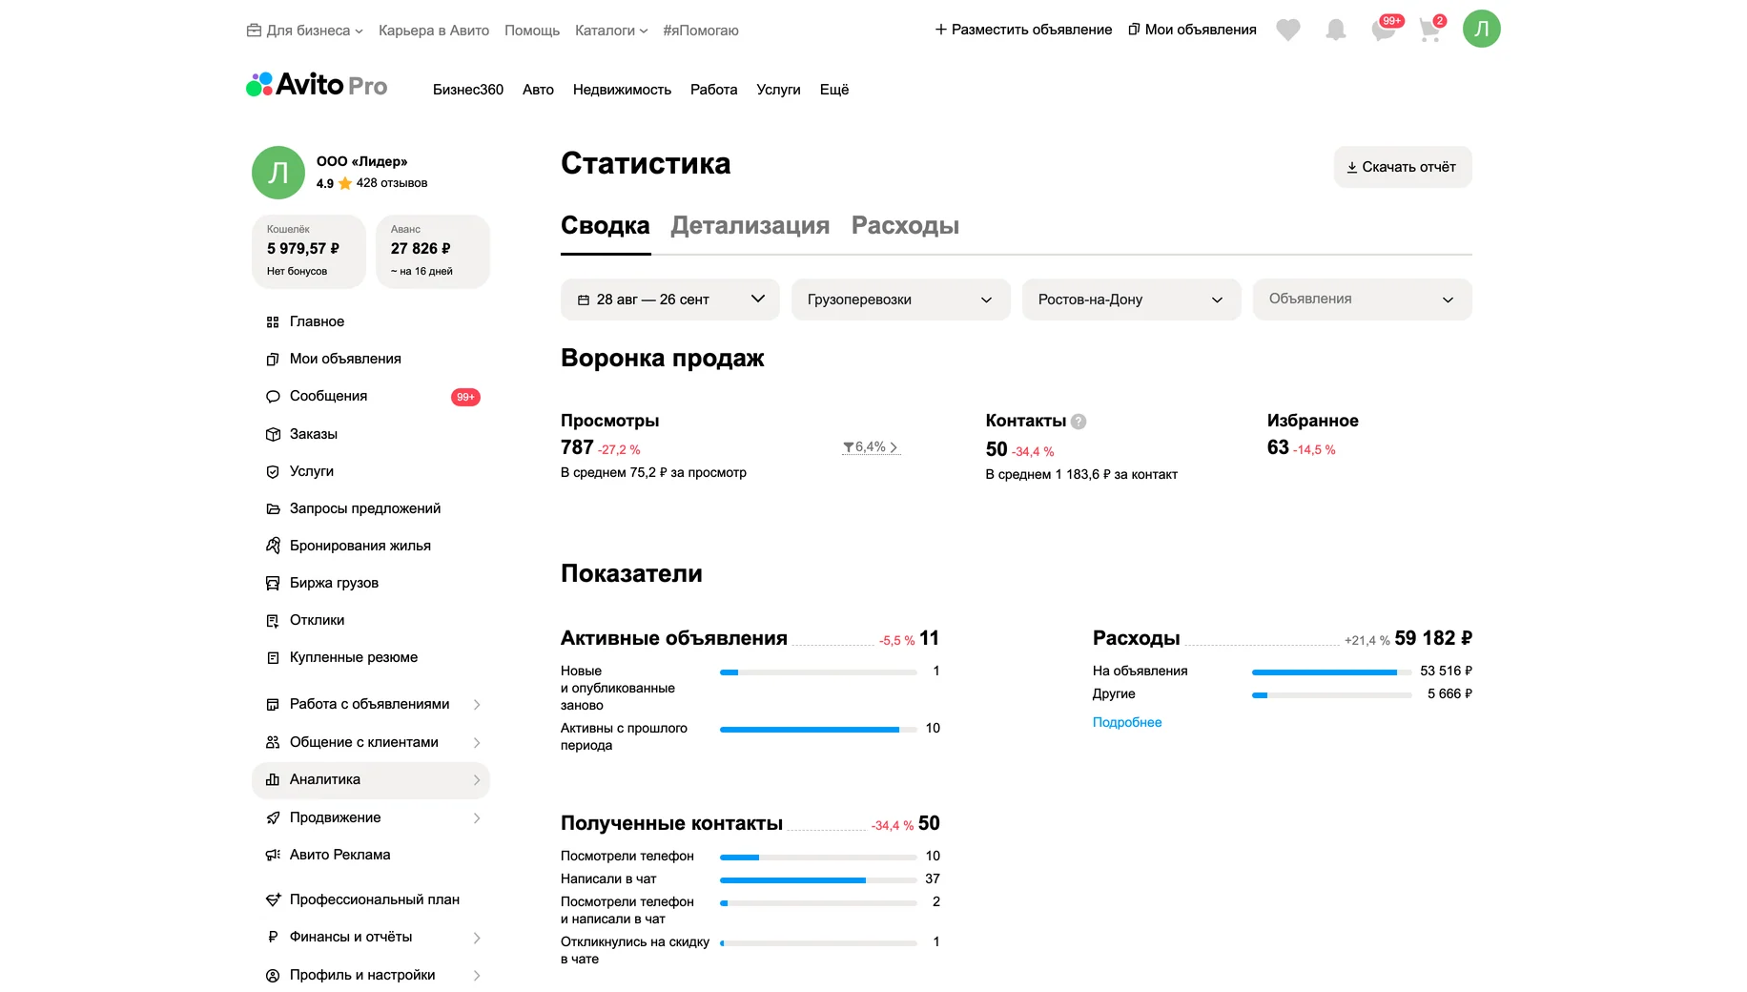Click 428 отзывов rating text
The height and width of the screenshot is (992, 1747).
(392, 183)
